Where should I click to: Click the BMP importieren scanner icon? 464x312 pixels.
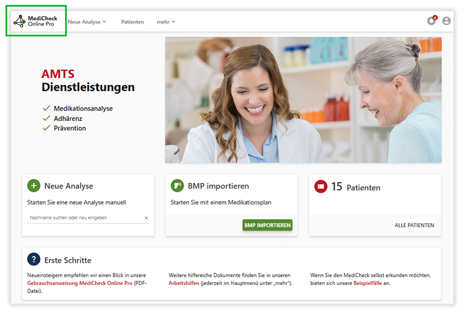tap(177, 186)
